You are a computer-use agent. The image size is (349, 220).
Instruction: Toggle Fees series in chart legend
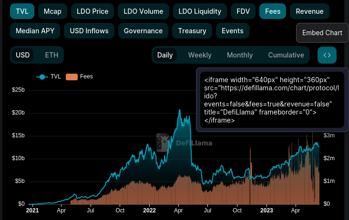[x=79, y=77]
